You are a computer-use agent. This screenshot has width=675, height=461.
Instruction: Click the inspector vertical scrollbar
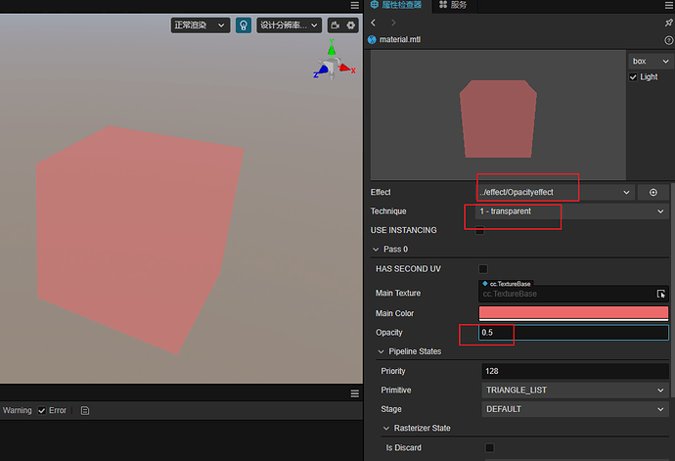click(672, 289)
